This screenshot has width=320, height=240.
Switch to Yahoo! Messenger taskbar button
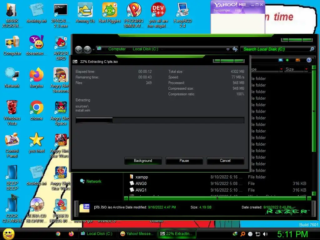click(x=137, y=234)
